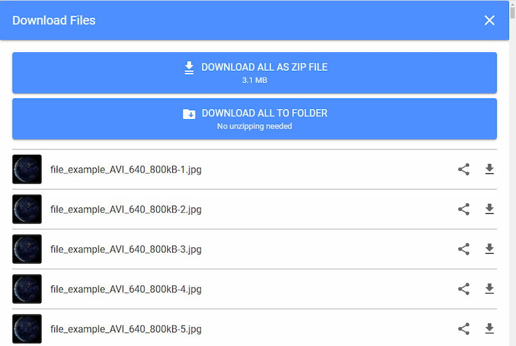
Task: Share file_example_AVI_640_800kB-1.jpg
Action: coord(464,169)
